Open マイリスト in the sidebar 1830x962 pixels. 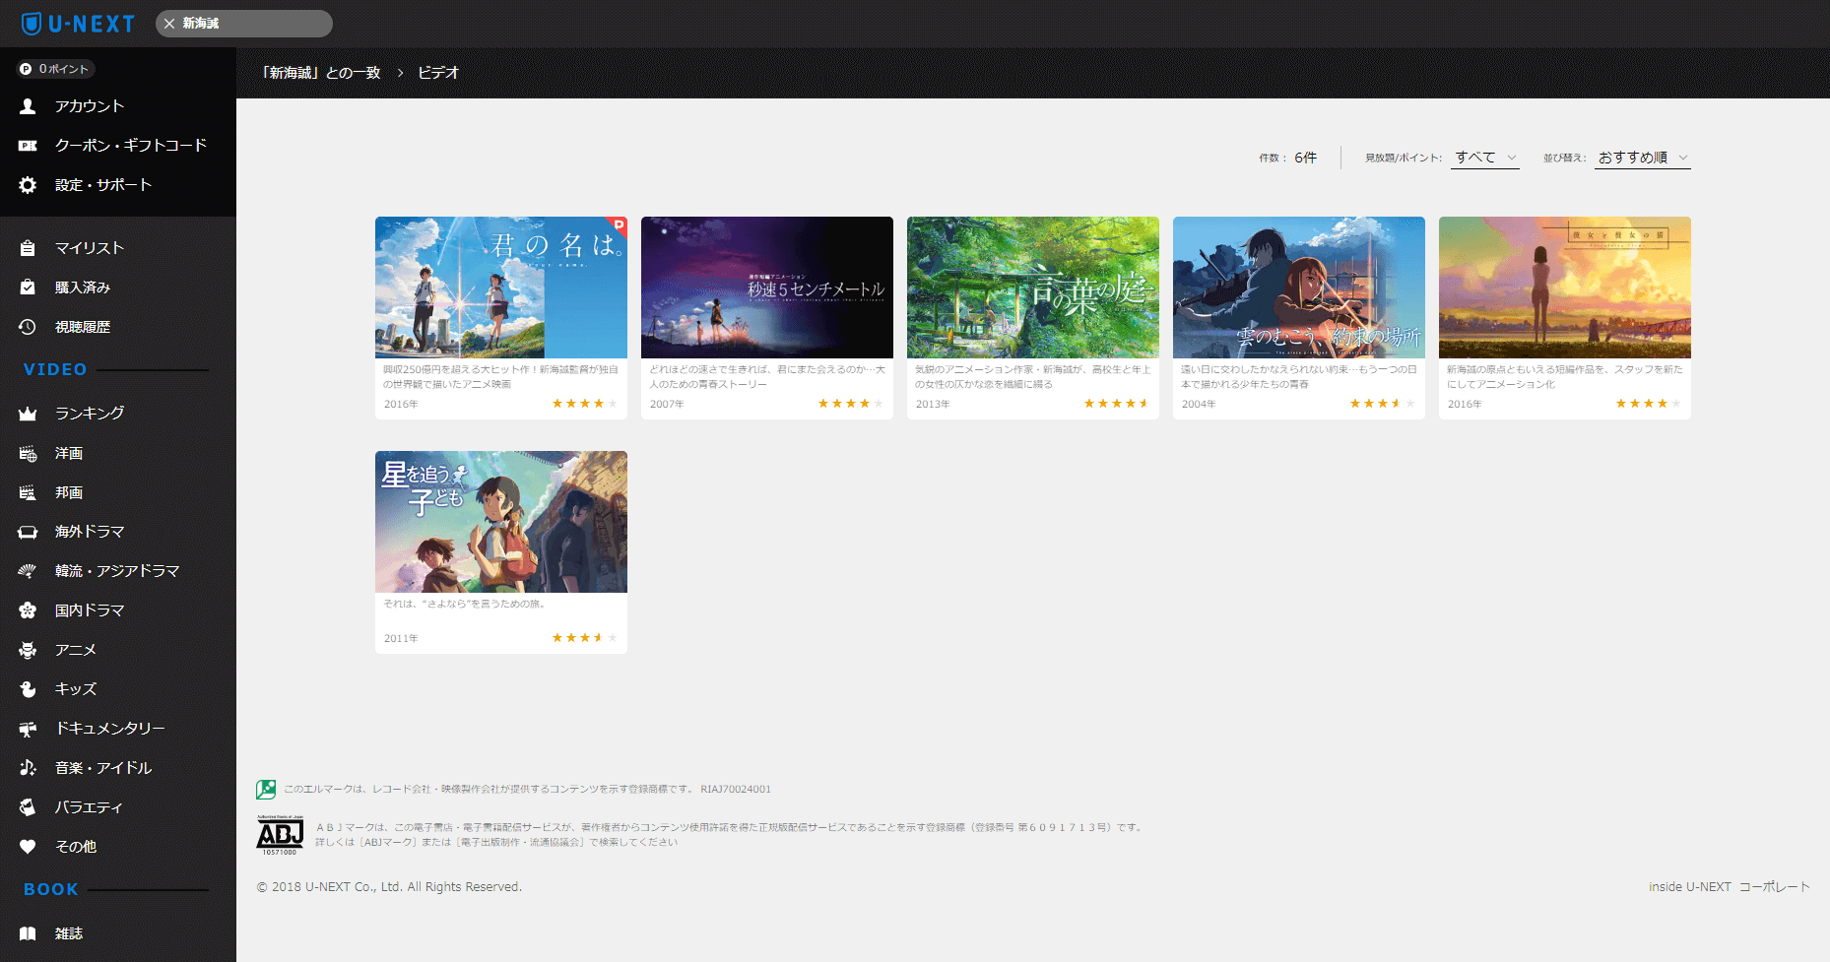(90, 248)
